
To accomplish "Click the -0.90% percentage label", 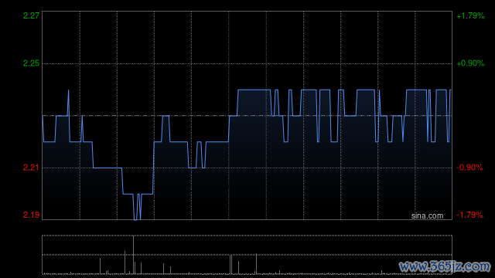I will pyautogui.click(x=469, y=168).
